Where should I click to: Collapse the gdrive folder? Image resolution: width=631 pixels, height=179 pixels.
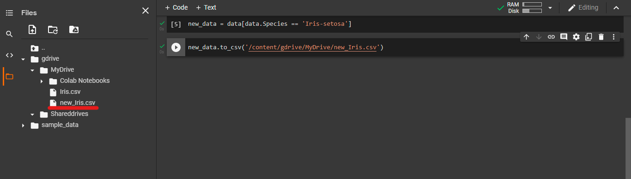click(x=23, y=59)
